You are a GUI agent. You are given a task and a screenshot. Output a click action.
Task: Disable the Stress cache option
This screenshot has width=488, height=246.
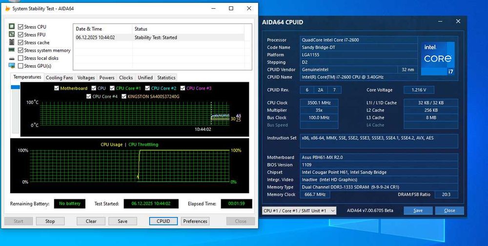point(20,42)
